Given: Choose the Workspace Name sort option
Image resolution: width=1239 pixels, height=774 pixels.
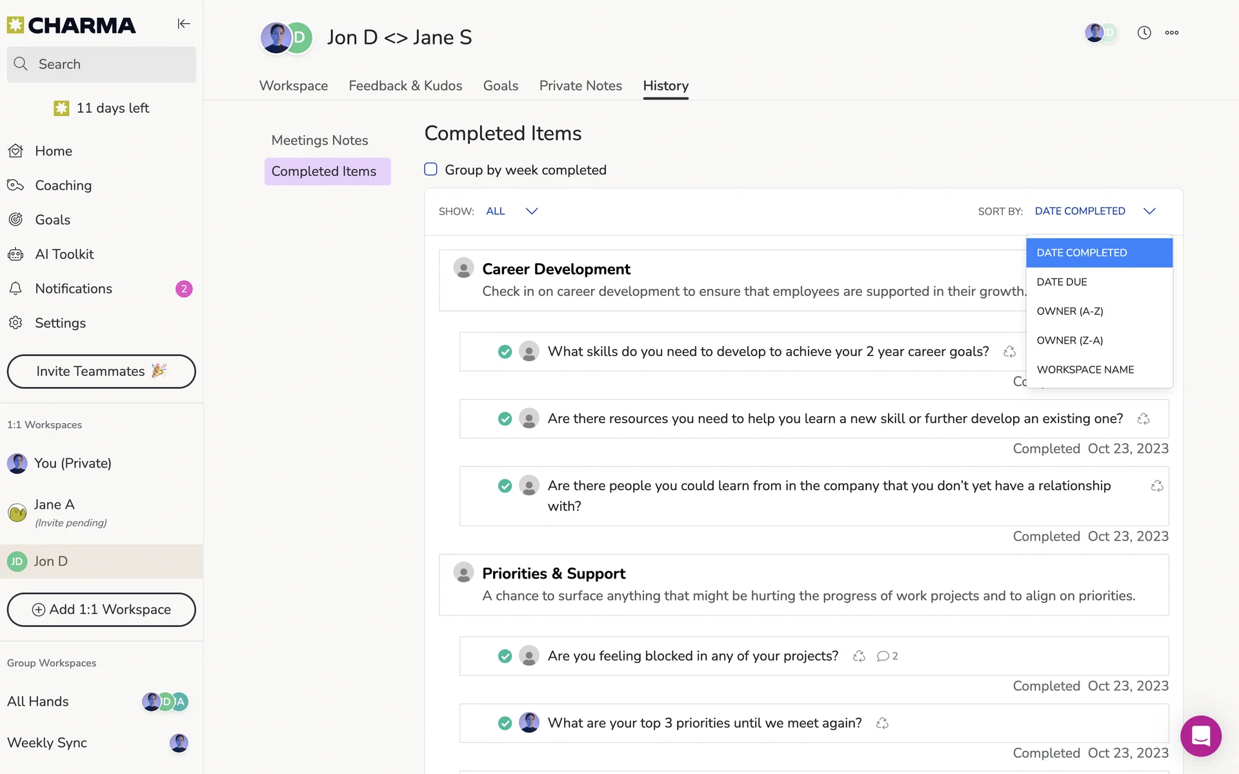Looking at the screenshot, I should pos(1085,370).
